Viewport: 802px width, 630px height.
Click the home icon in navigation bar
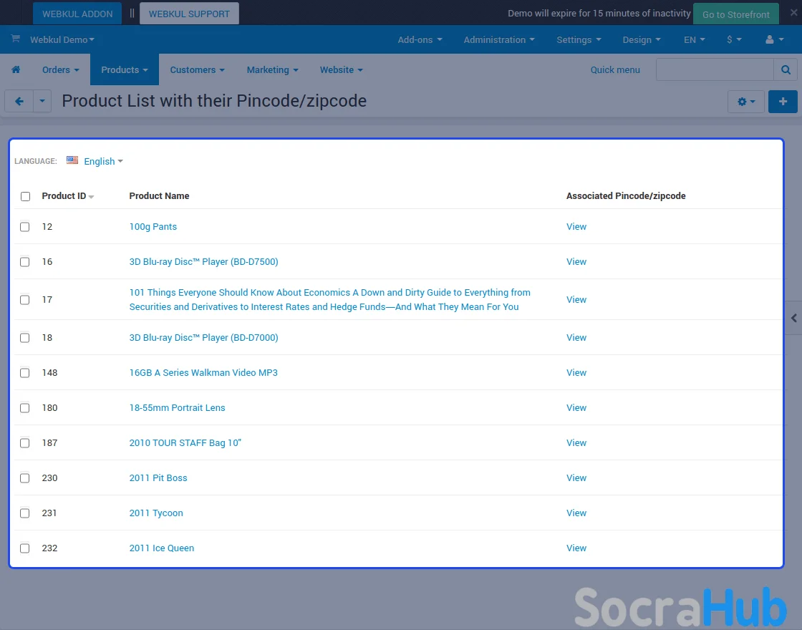coord(16,69)
